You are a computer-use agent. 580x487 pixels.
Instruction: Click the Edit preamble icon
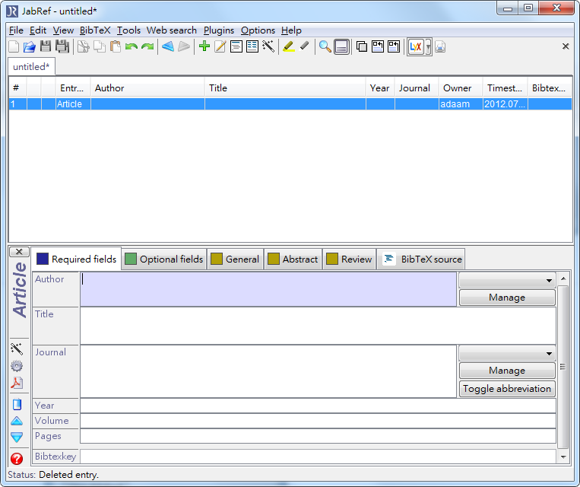[236, 46]
